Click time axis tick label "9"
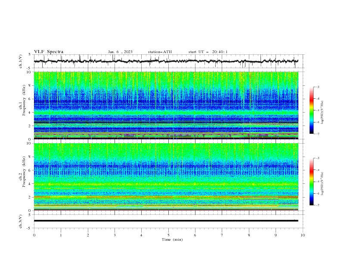Viewport: 341px width, 264px height. pyautogui.click(x=276, y=235)
